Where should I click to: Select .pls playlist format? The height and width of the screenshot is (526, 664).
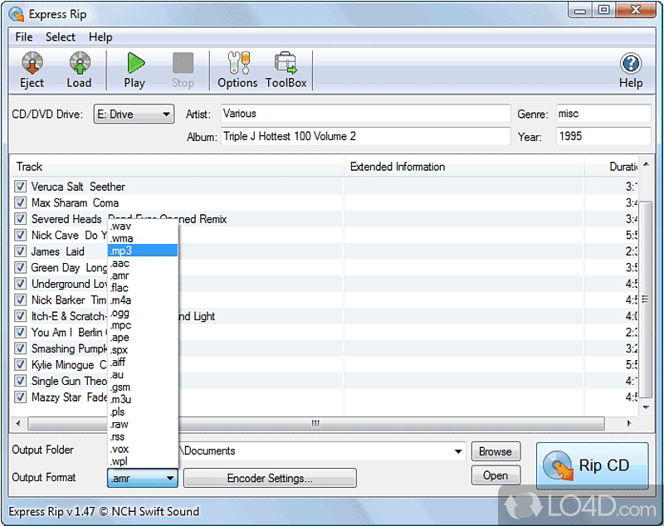143,412
